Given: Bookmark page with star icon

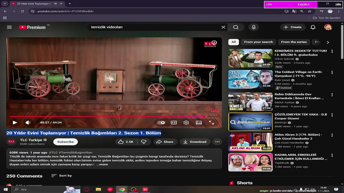Looking at the screenshot, I should tap(310, 11).
